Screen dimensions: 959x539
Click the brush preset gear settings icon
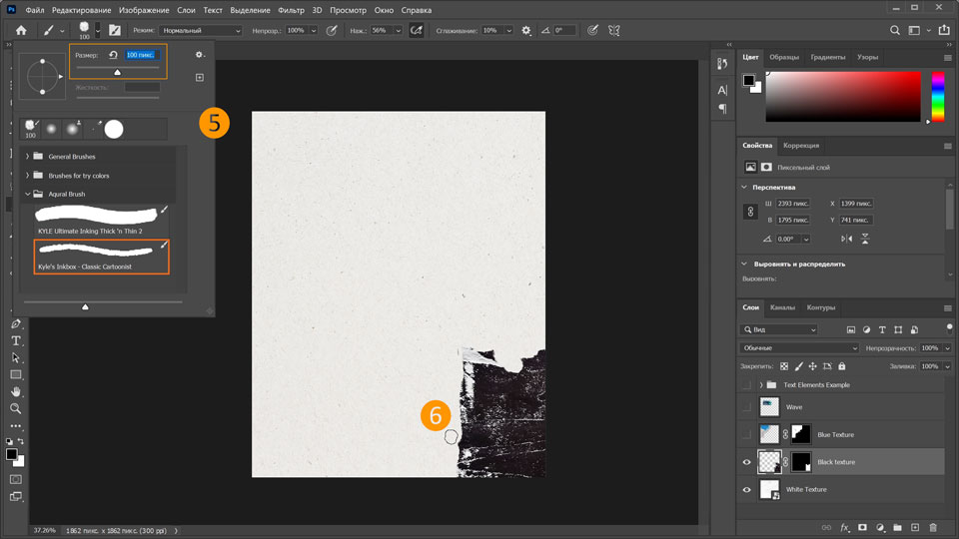click(x=199, y=55)
